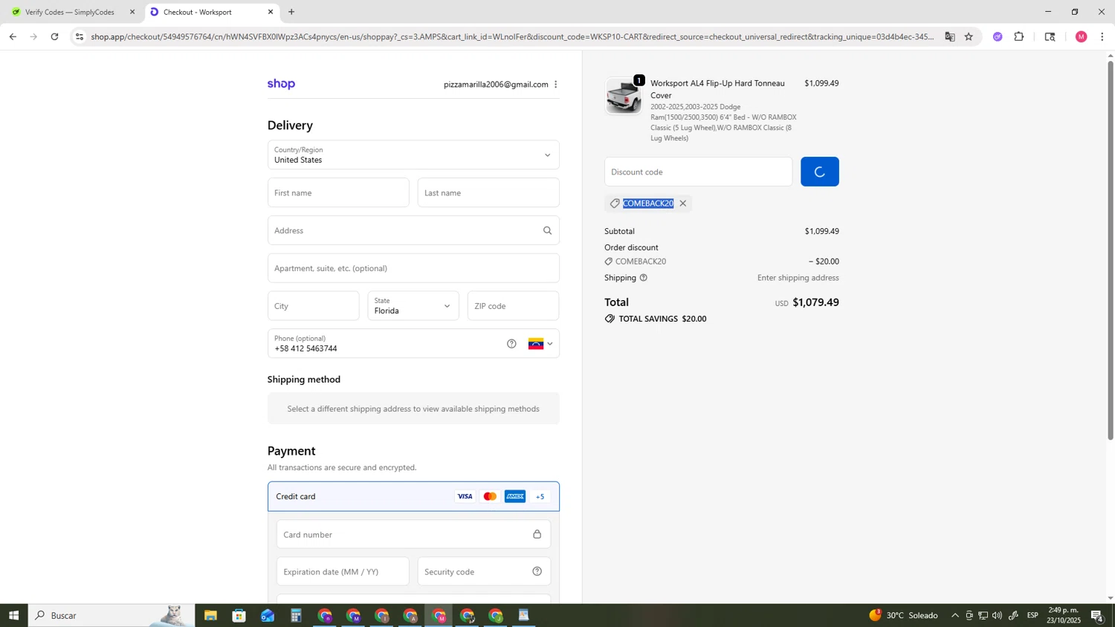Open Microsoft Store from the taskbar
The height and width of the screenshot is (627, 1115).
[x=239, y=615]
